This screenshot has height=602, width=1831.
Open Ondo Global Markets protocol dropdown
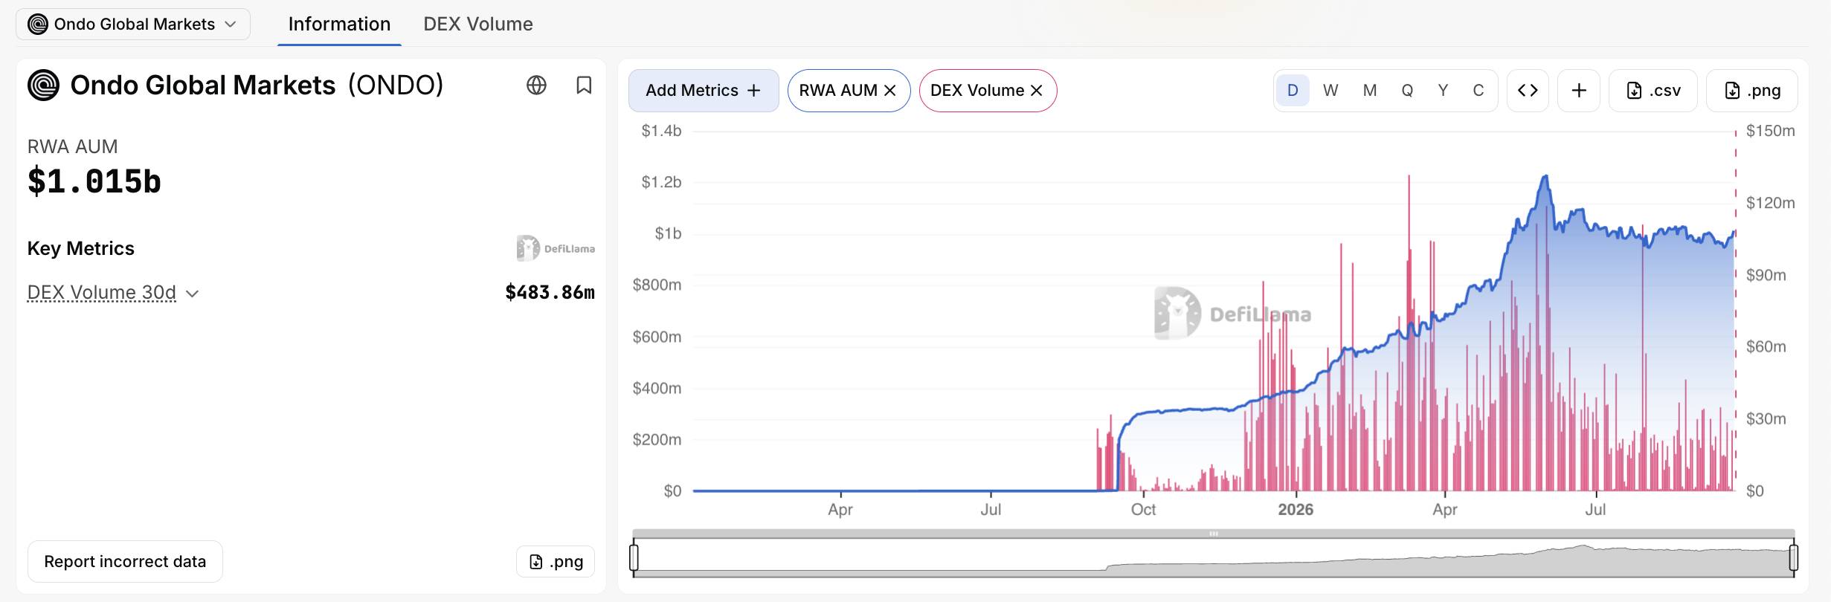tap(132, 24)
